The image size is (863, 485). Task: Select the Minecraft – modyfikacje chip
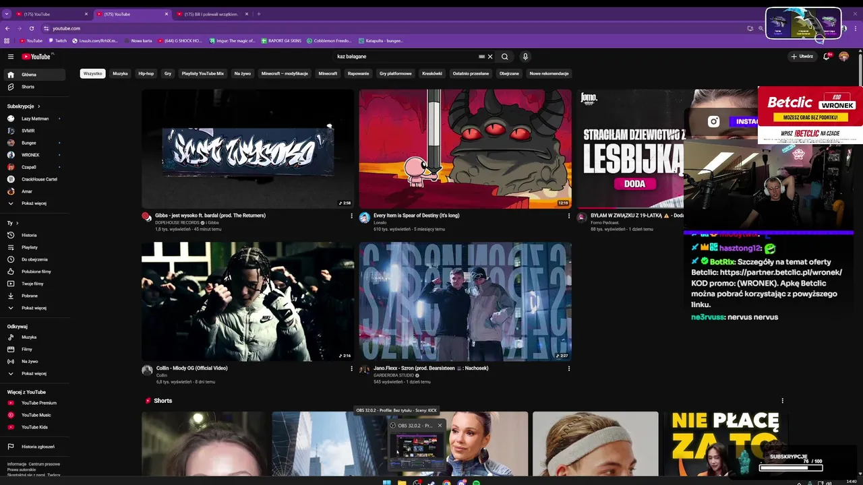click(x=285, y=73)
